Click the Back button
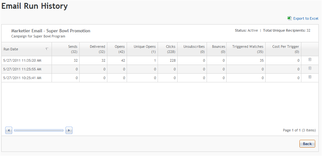This screenshot has width=322, height=156. pos(307,144)
